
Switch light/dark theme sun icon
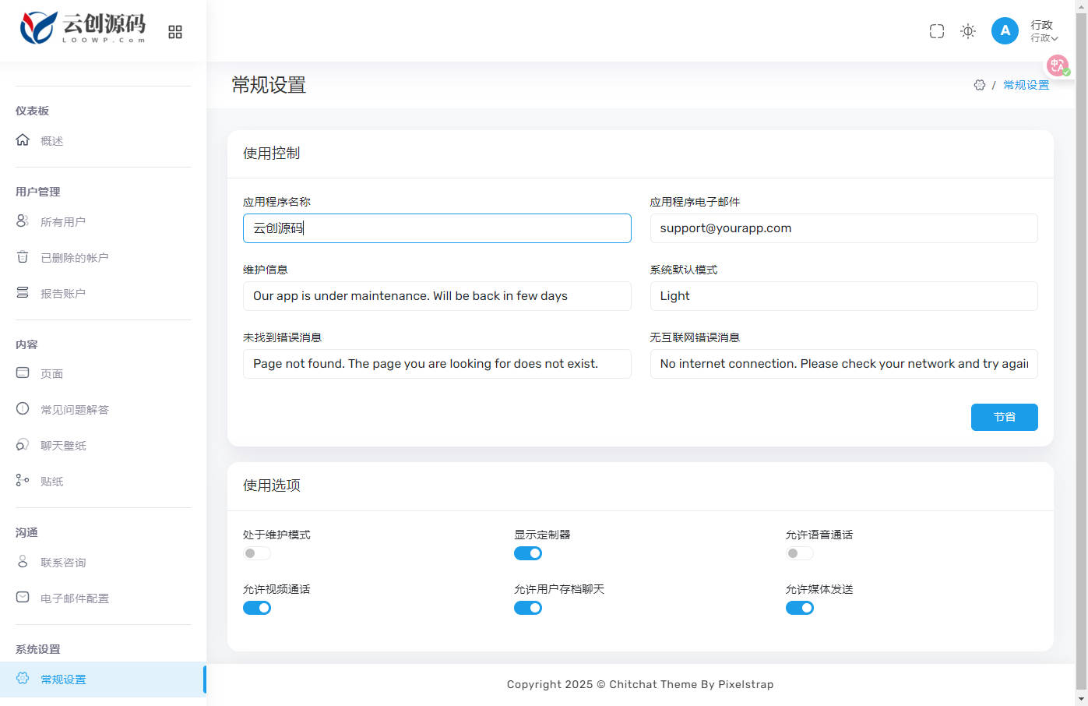[x=968, y=31]
